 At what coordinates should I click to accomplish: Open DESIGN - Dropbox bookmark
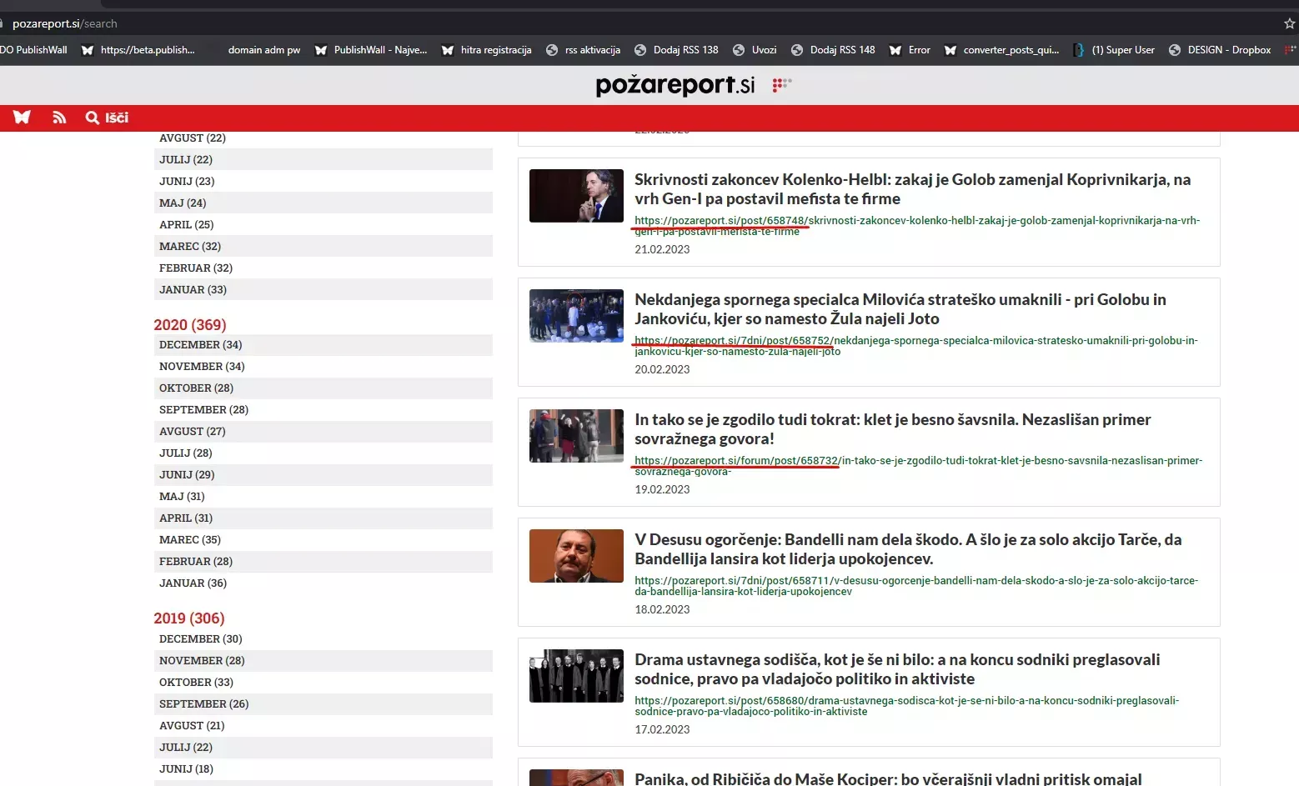tap(1220, 50)
